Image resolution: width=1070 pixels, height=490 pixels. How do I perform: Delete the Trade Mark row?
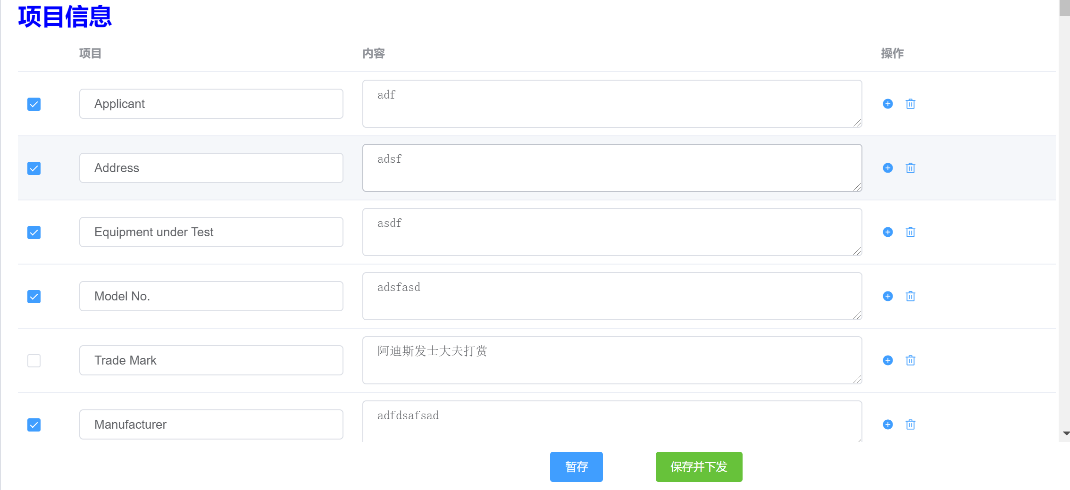pos(910,360)
